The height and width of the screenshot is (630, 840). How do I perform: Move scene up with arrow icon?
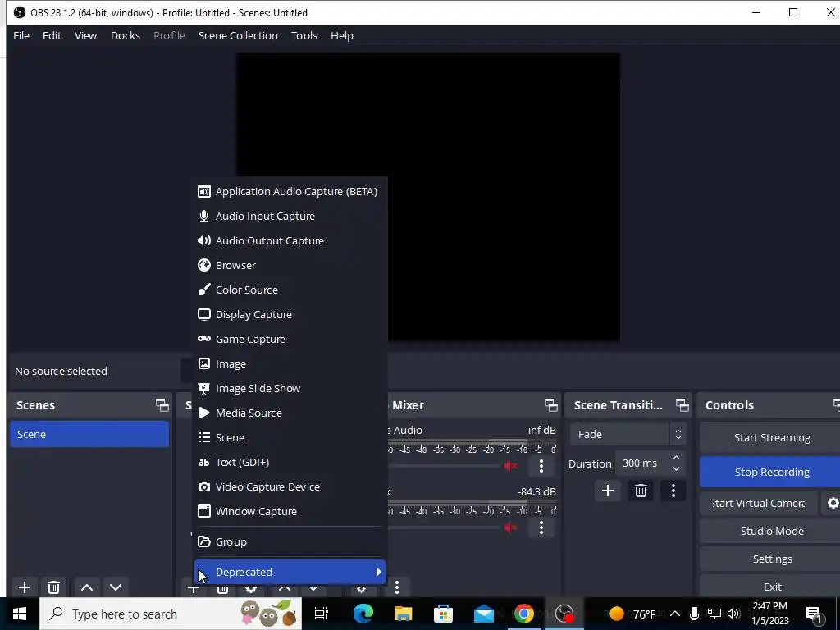point(87,587)
